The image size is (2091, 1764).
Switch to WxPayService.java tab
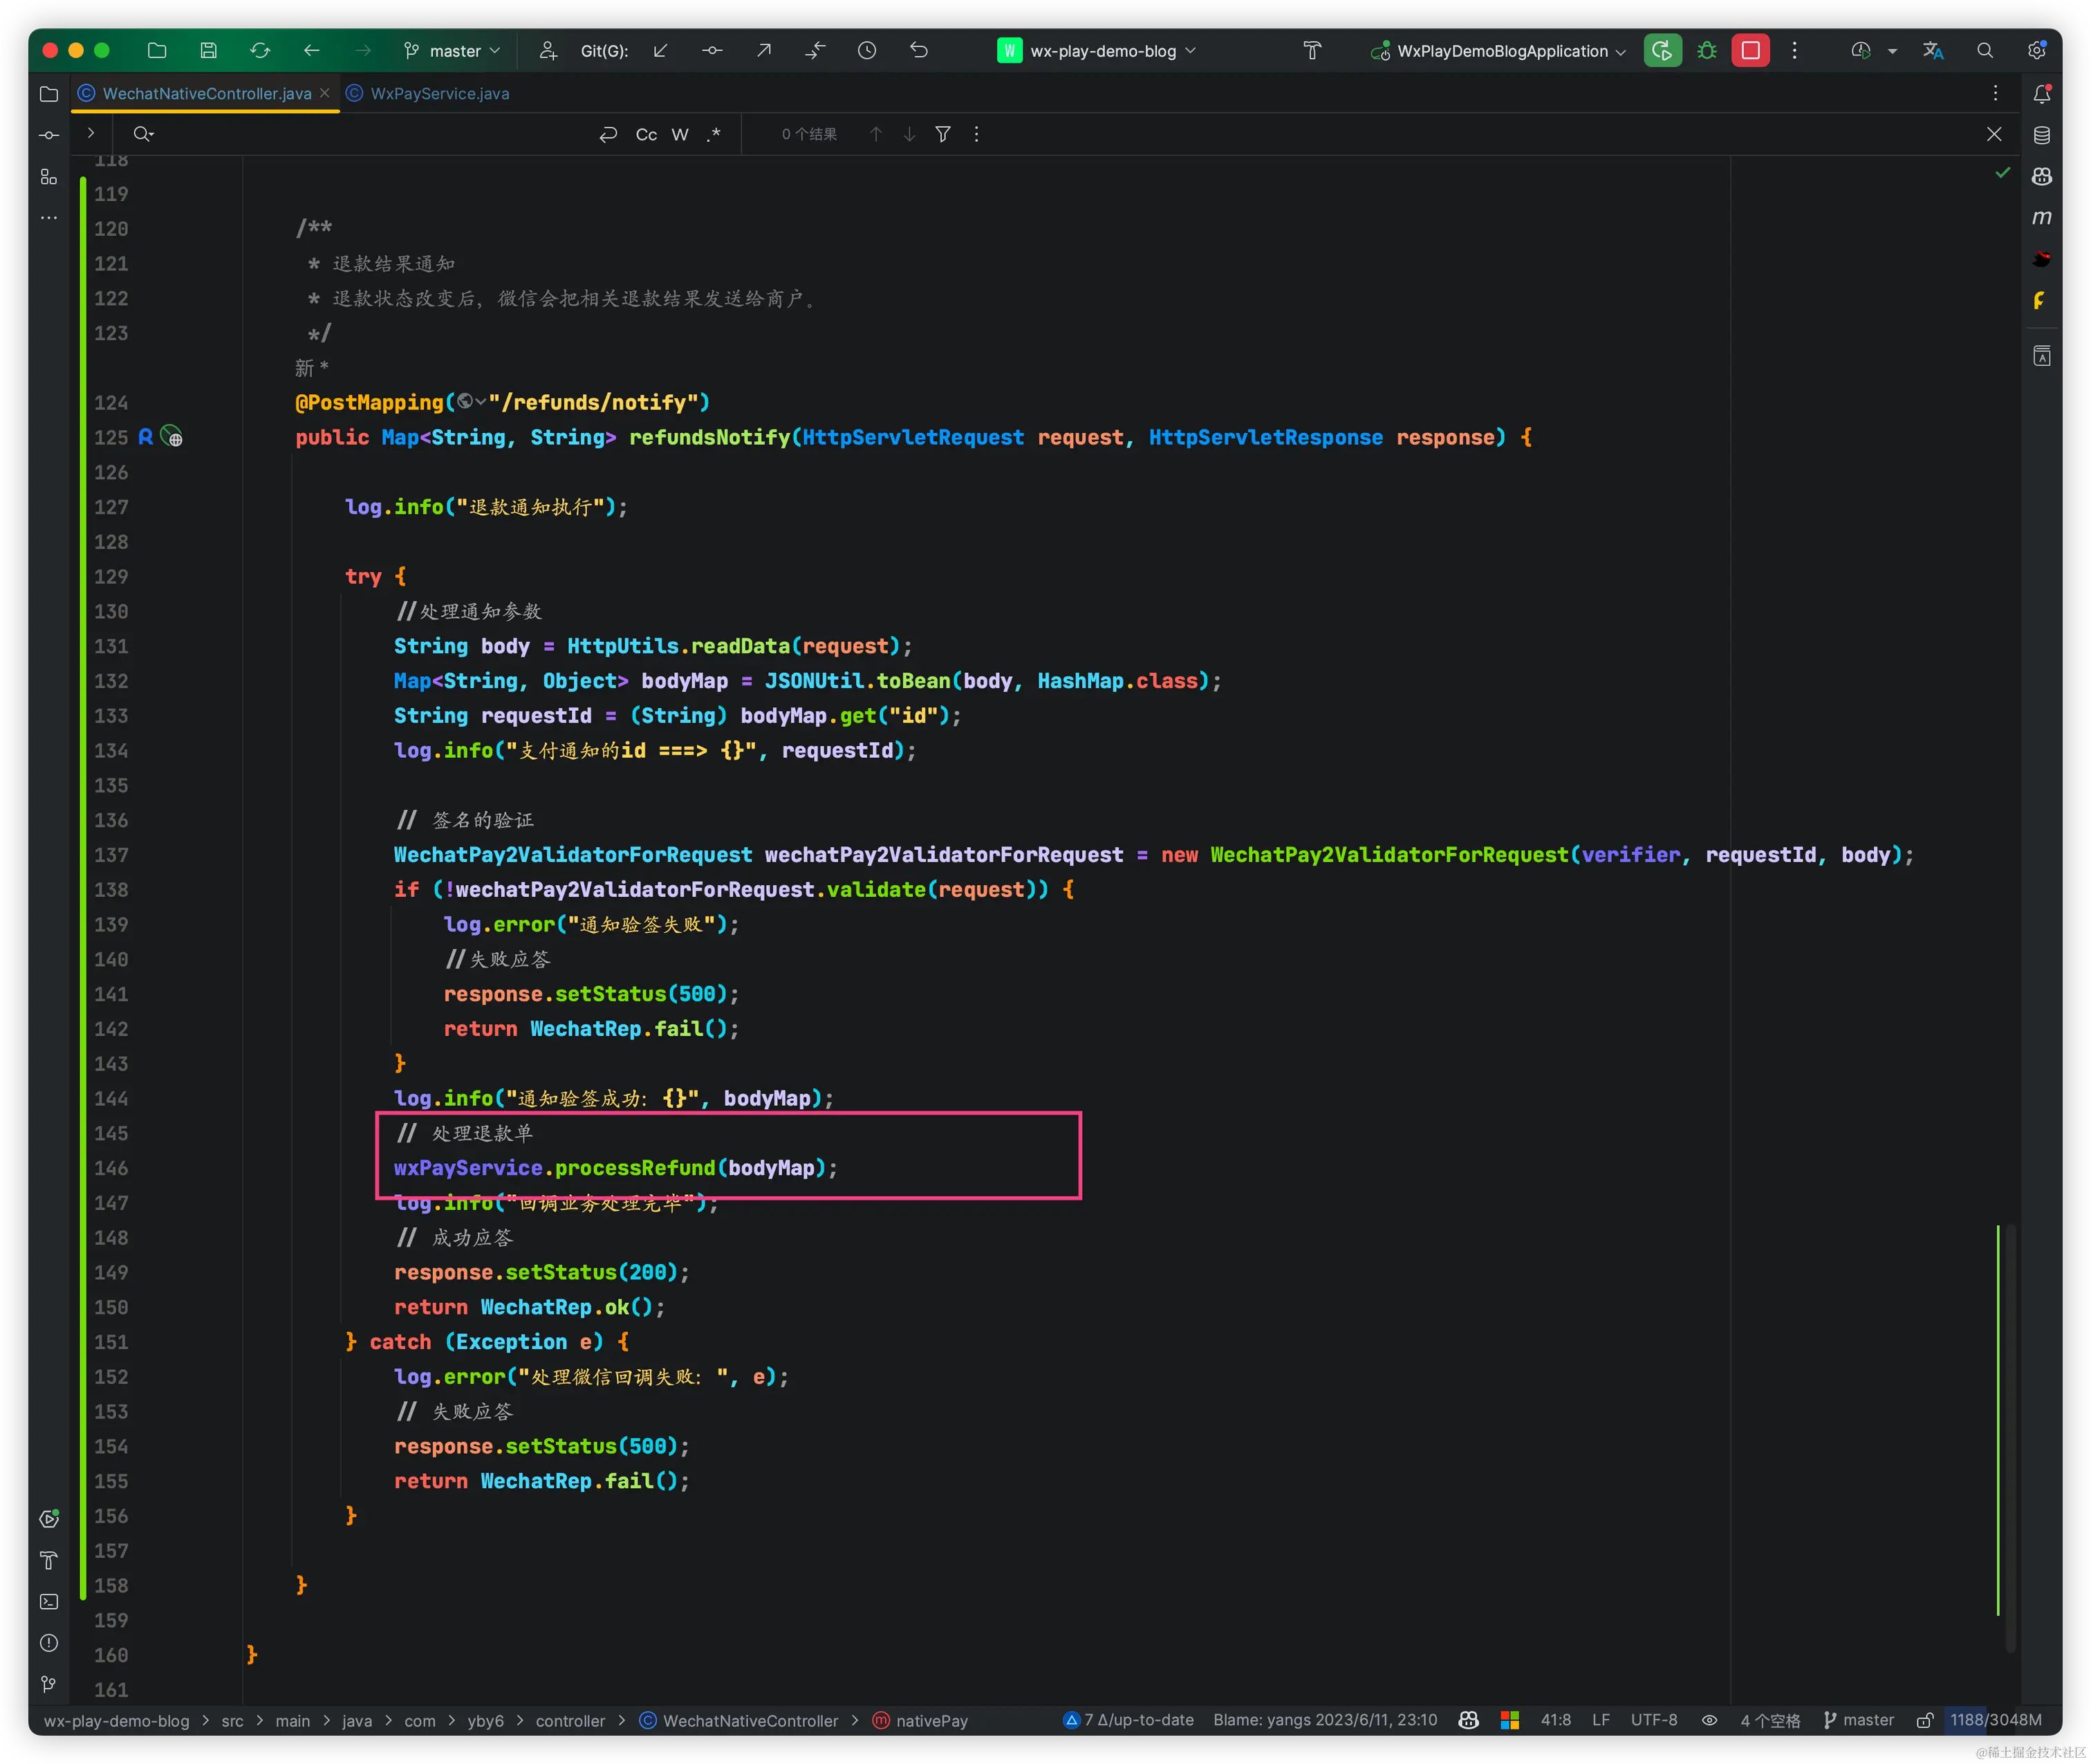[439, 93]
